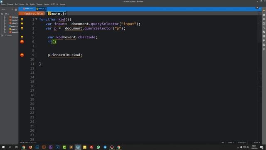Open the Themes menu

39,4
